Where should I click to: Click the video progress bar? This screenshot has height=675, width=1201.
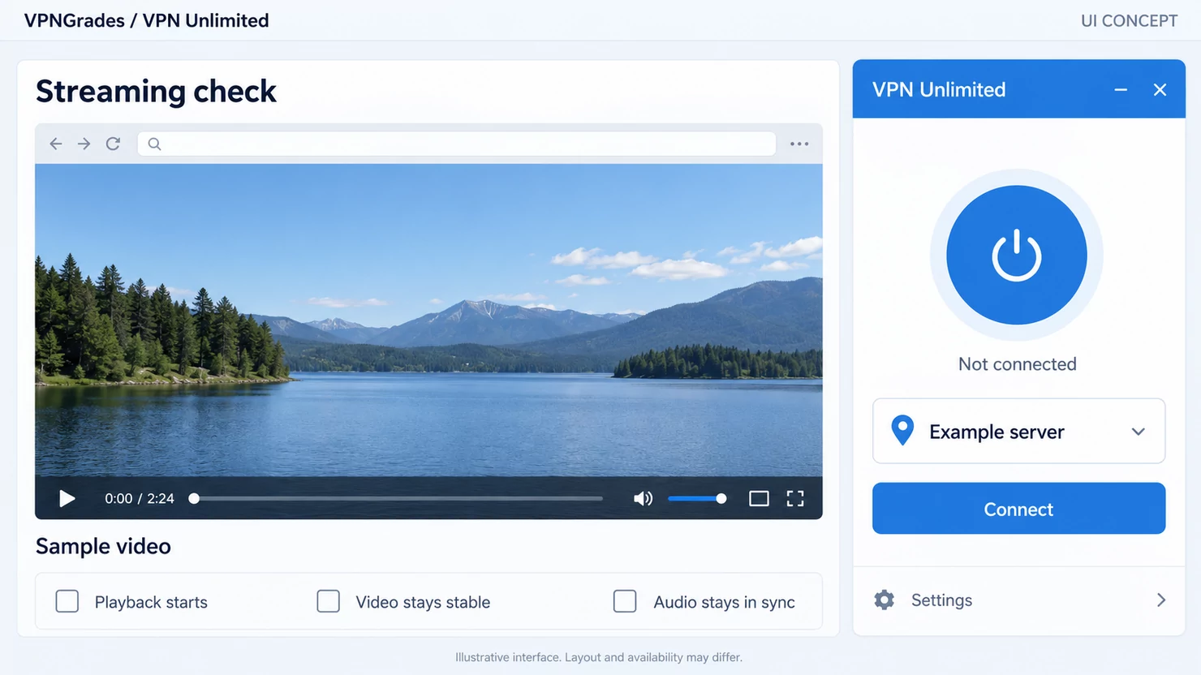[x=398, y=498]
